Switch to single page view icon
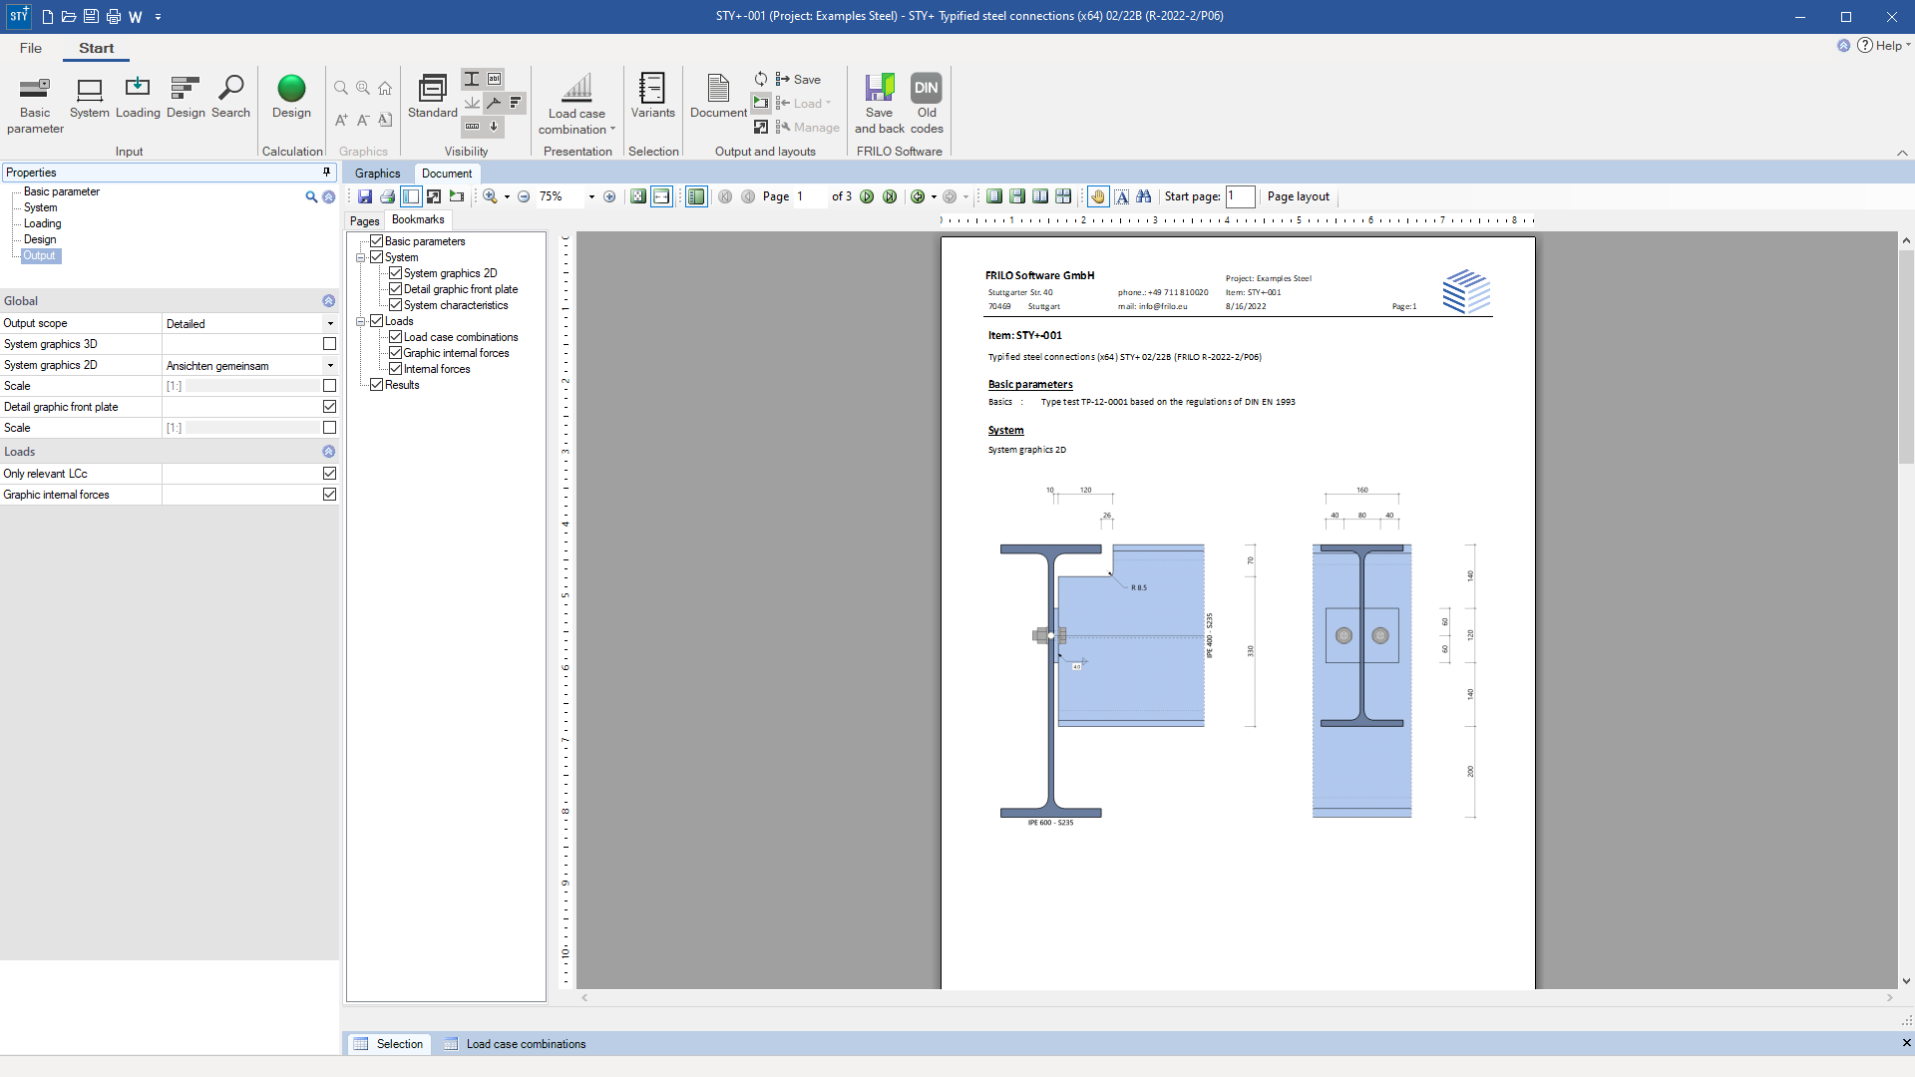 click(x=994, y=196)
